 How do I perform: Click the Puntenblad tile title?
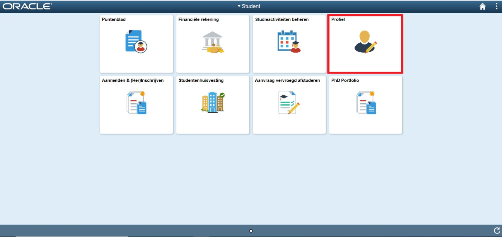[x=114, y=19]
